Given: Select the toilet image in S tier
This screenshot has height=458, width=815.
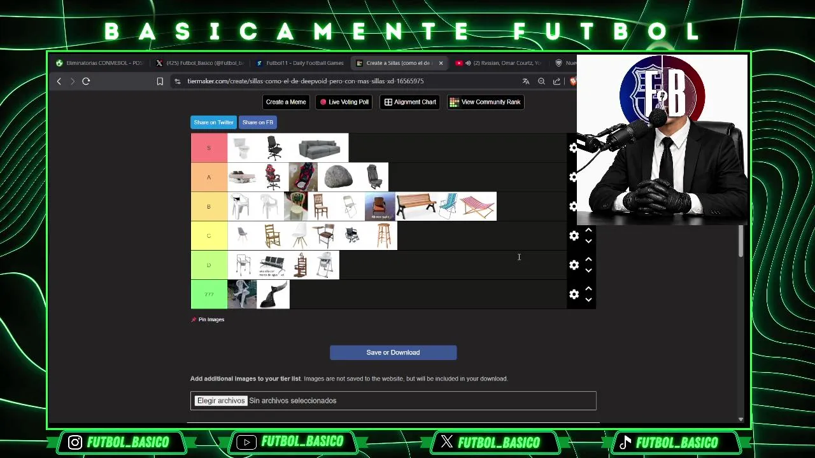Looking at the screenshot, I should (x=242, y=148).
